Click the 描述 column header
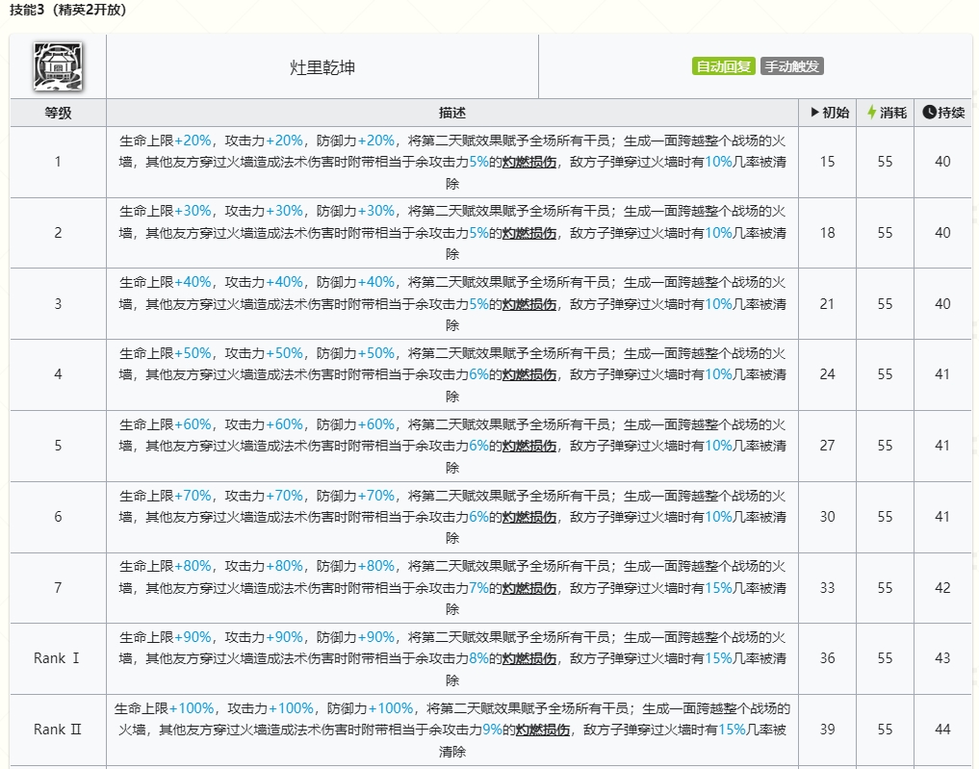Screen dimensions: 979x769 coord(451,113)
